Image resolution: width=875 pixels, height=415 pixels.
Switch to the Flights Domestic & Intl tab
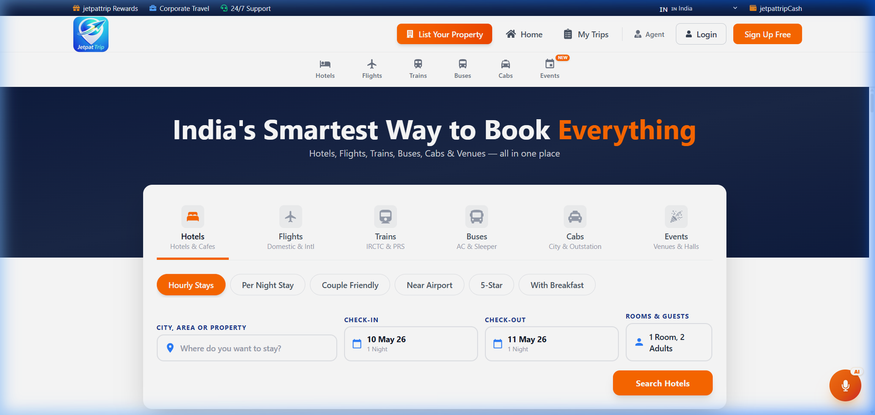click(x=290, y=229)
